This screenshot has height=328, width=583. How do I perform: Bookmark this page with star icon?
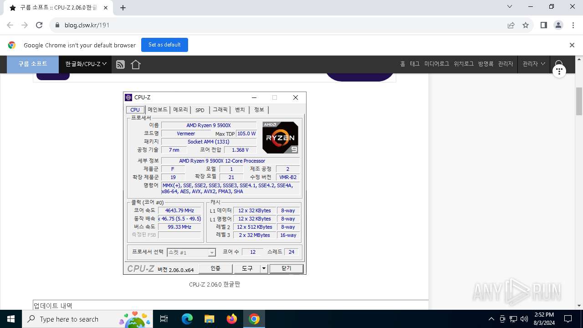point(526,25)
